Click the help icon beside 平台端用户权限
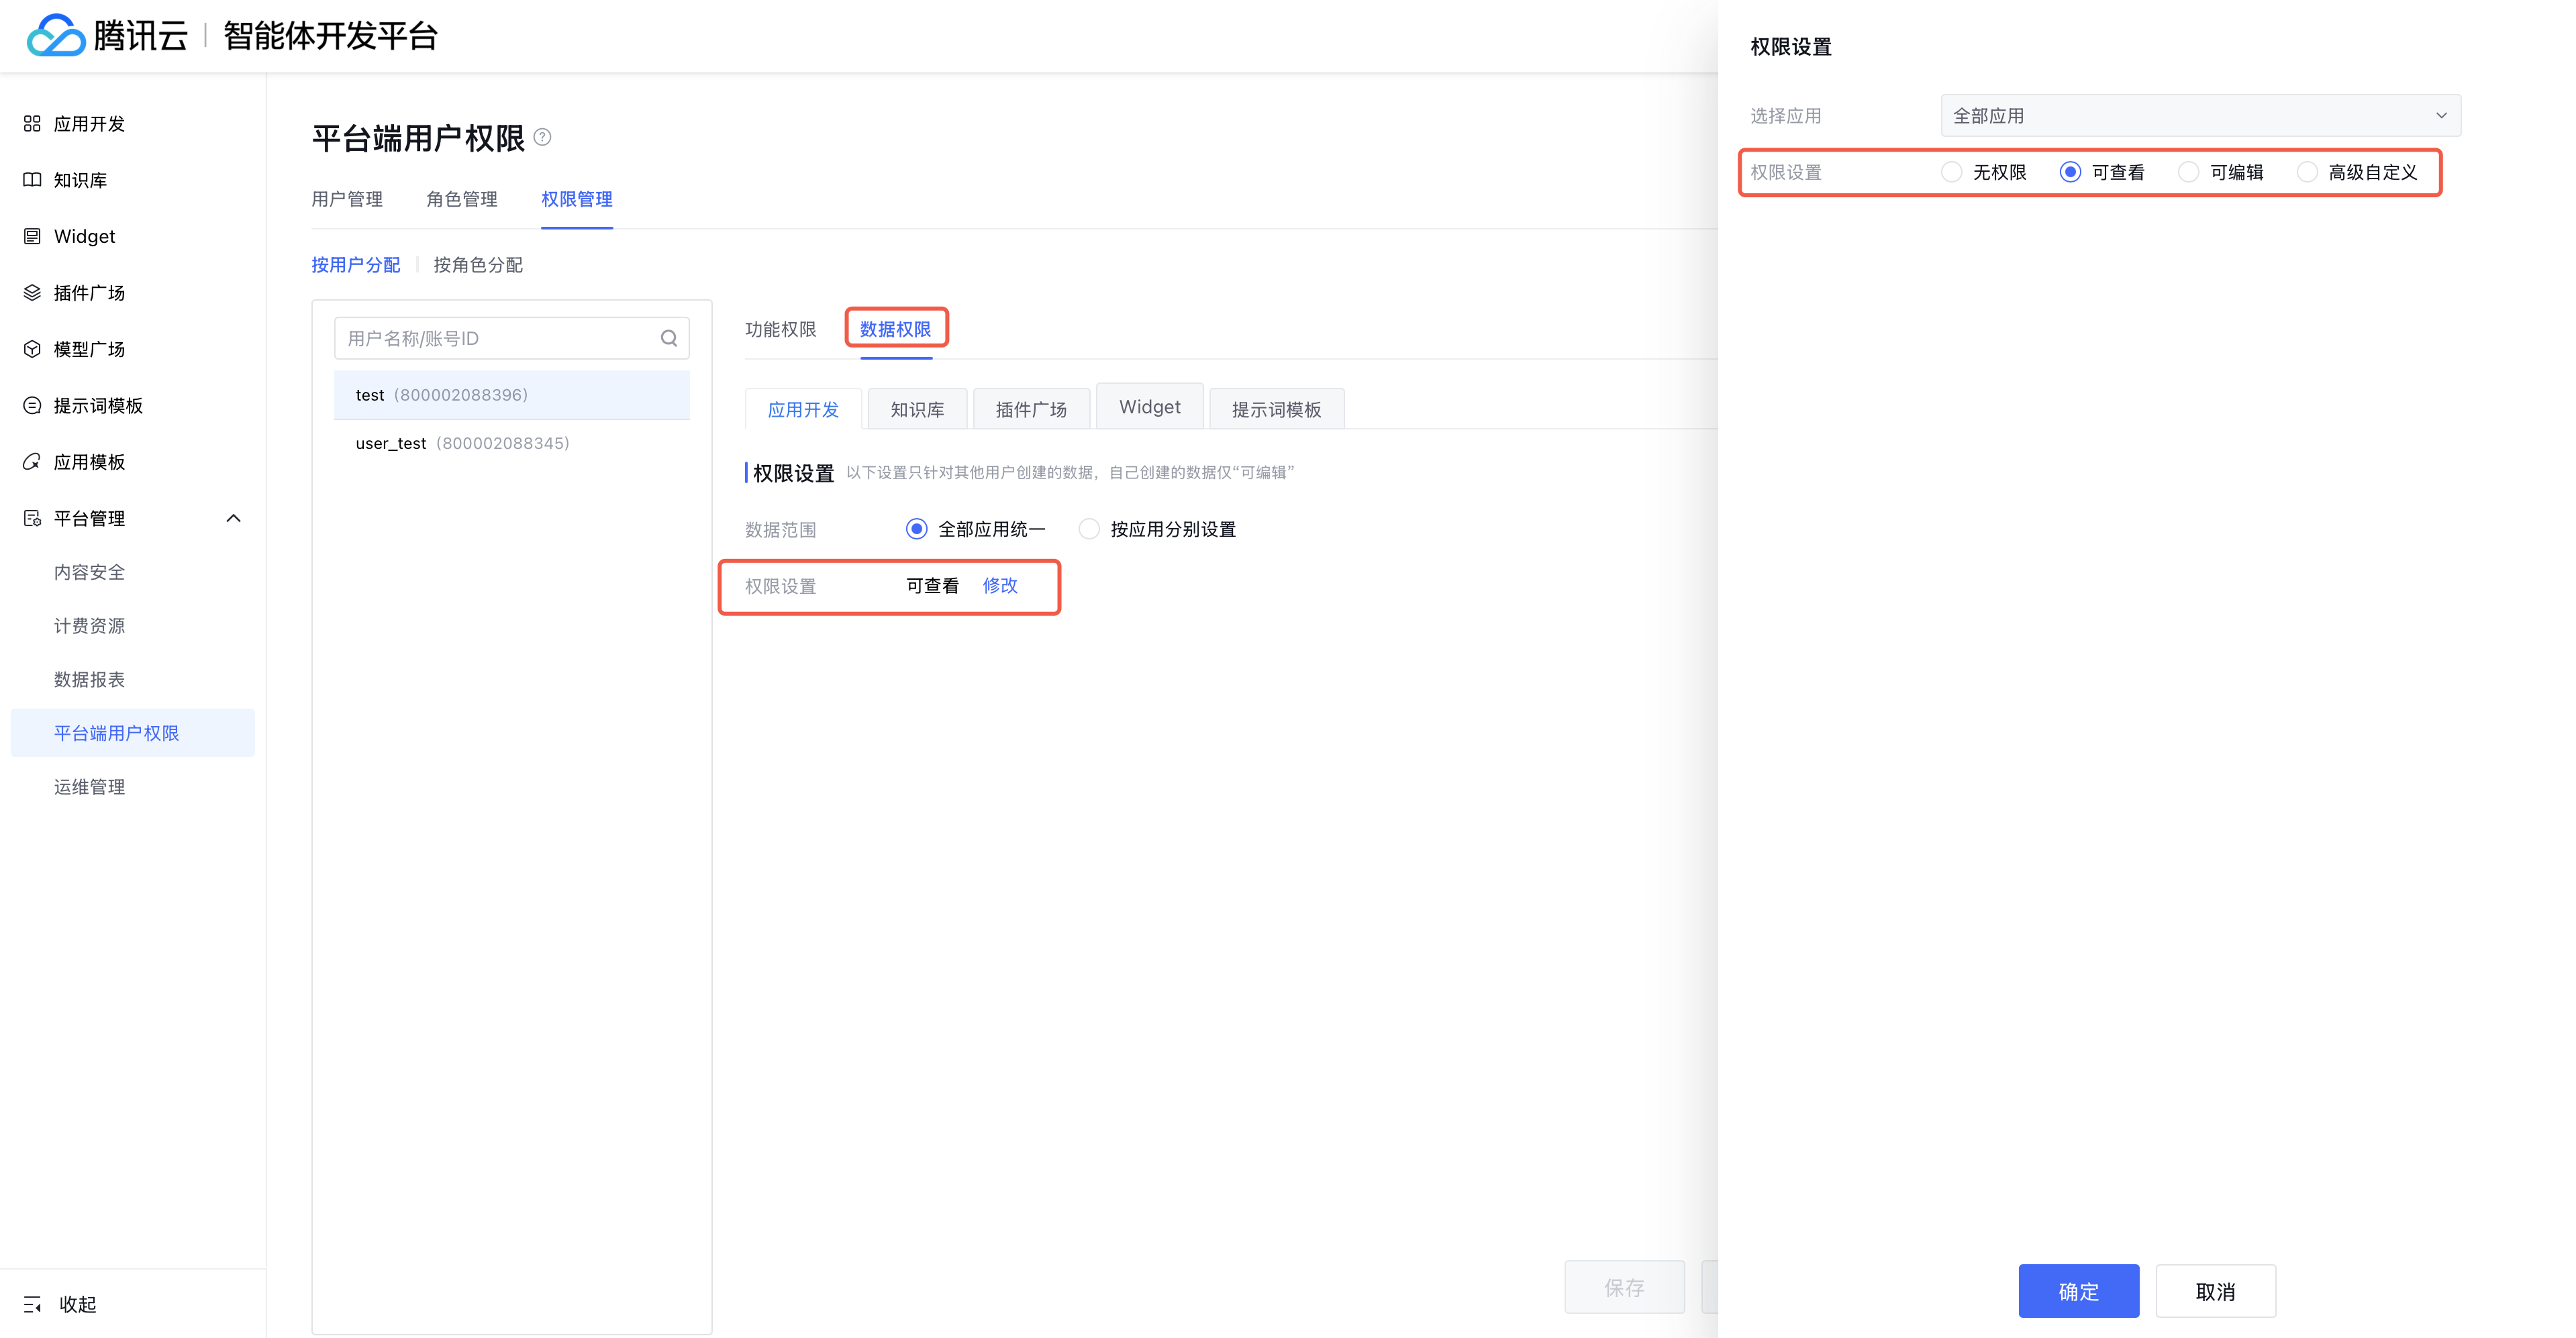Viewport: 2576px width, 1338px height. click(542, 137)
